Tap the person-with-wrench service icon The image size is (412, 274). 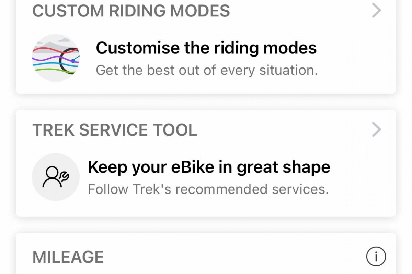pos(56,177)
